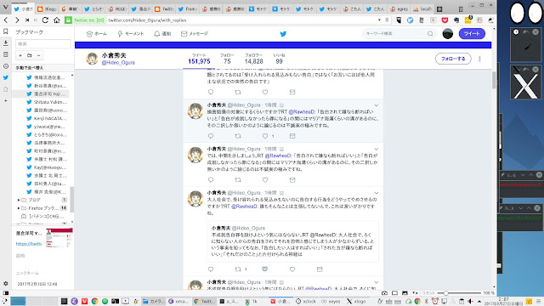The width and height of the screenshot is (544, 306).
Task: Open the closed tabs trash bin
Action: coord(461,9)
